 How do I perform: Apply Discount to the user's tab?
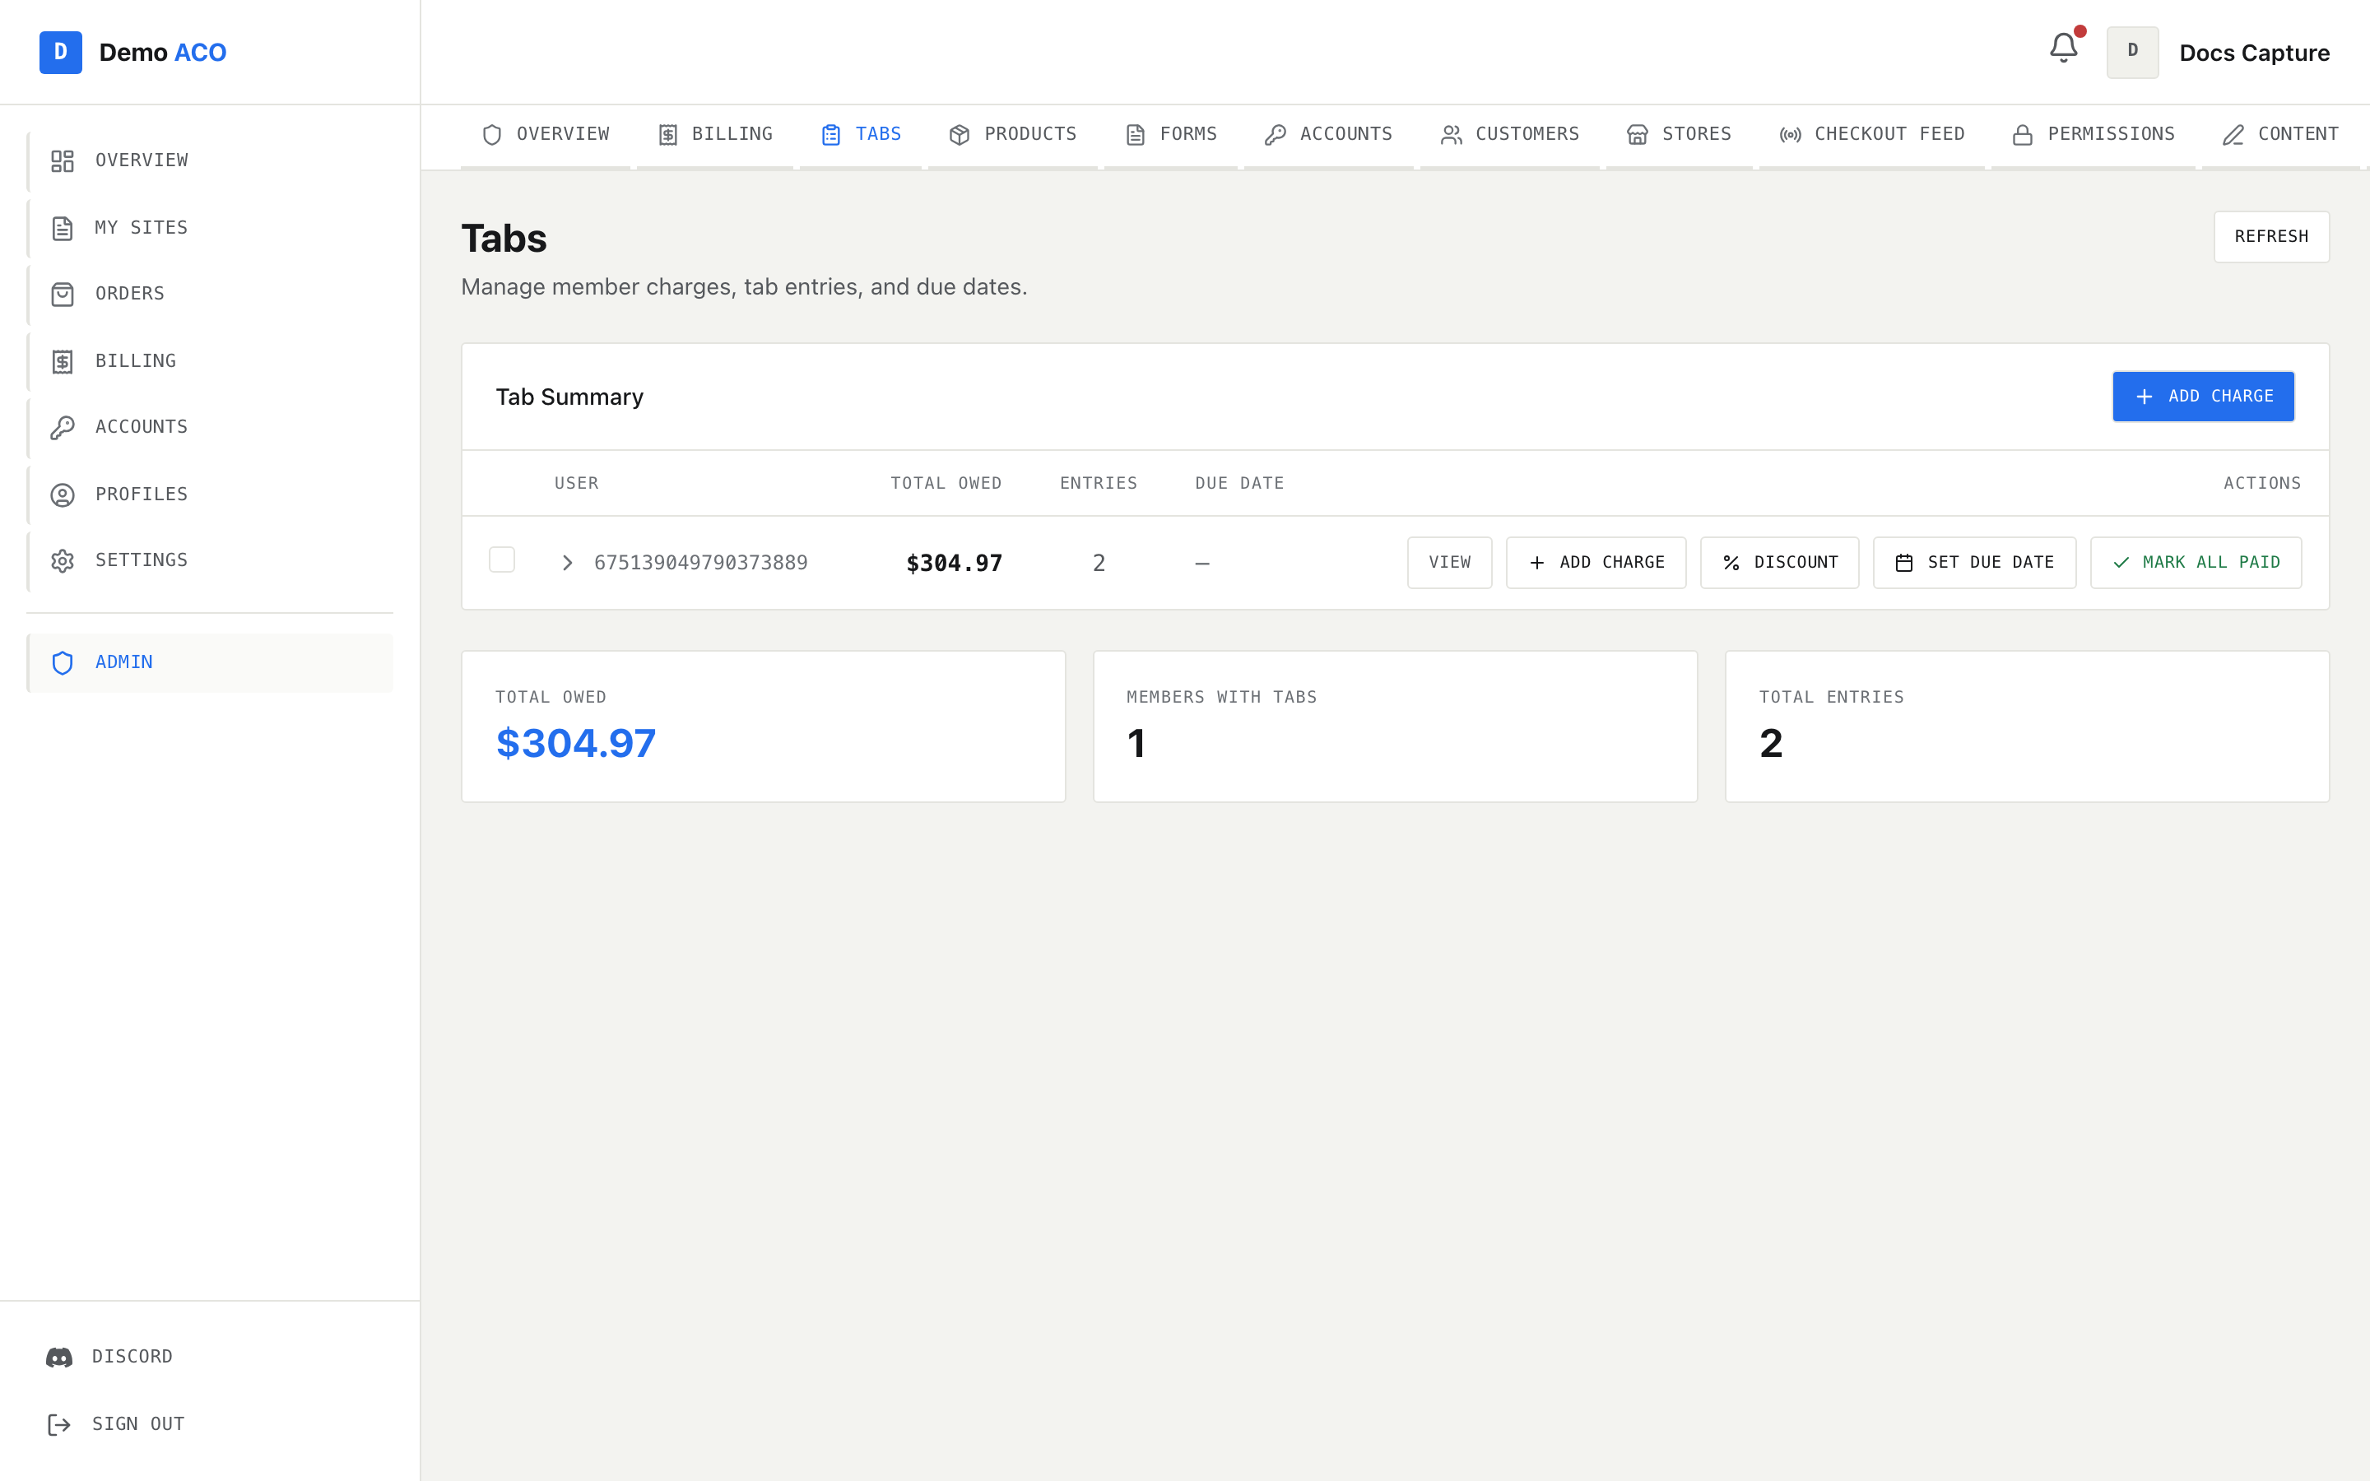[1778, 564]
